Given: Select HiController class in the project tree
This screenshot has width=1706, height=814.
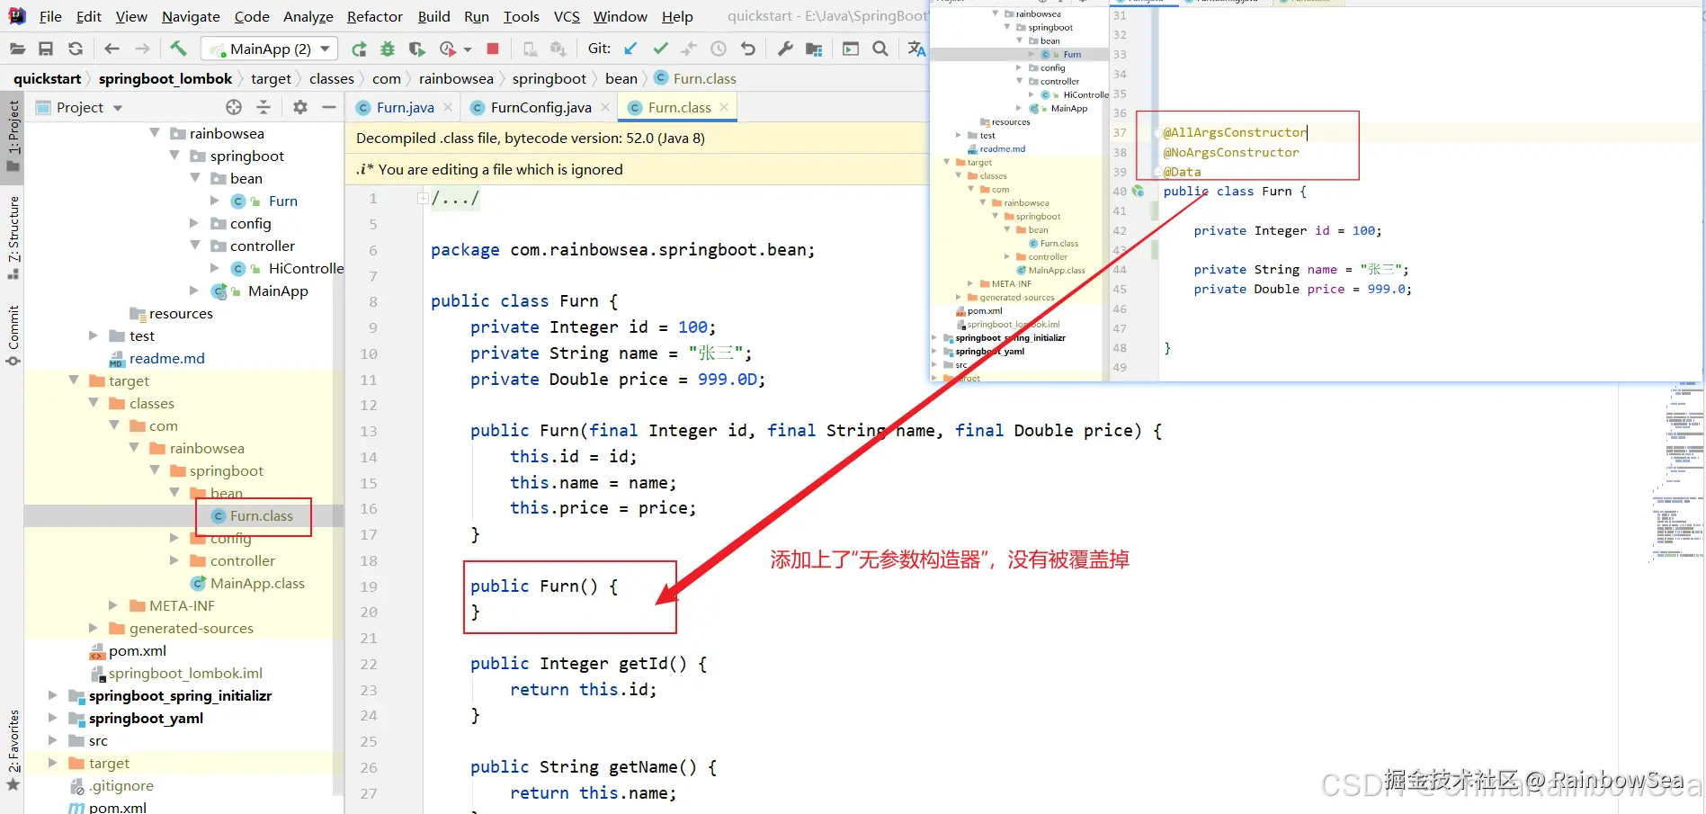Looking at the screenshot, I should click(x=306, y=269).
